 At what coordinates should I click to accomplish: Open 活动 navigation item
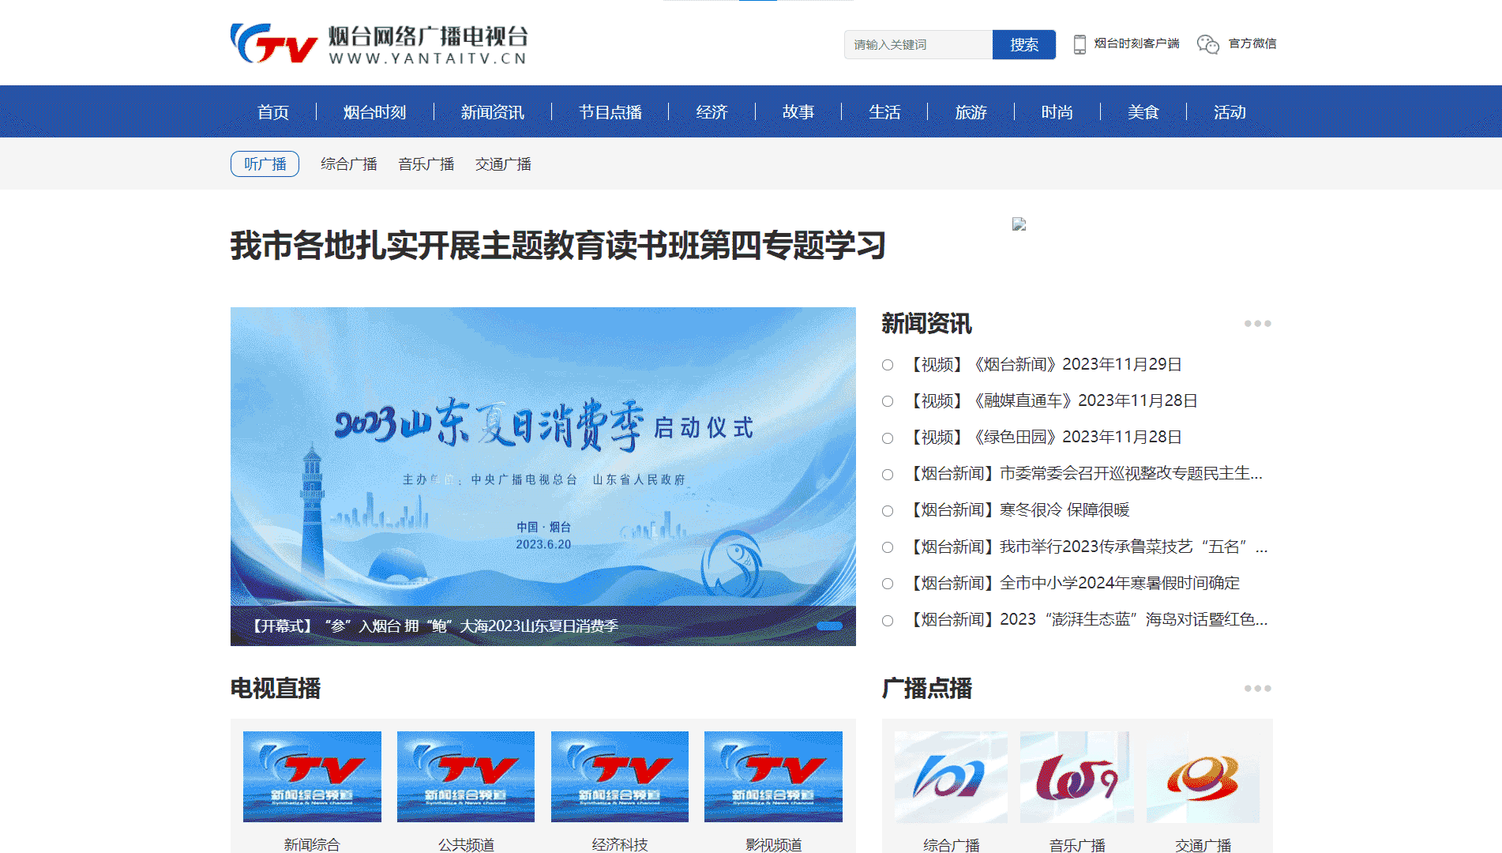click(1230, 112)
